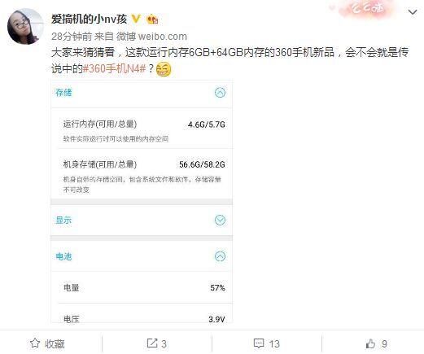Collapse the 电池 section chevron
This screenshot has height=354, width=424.
point(220,256)
